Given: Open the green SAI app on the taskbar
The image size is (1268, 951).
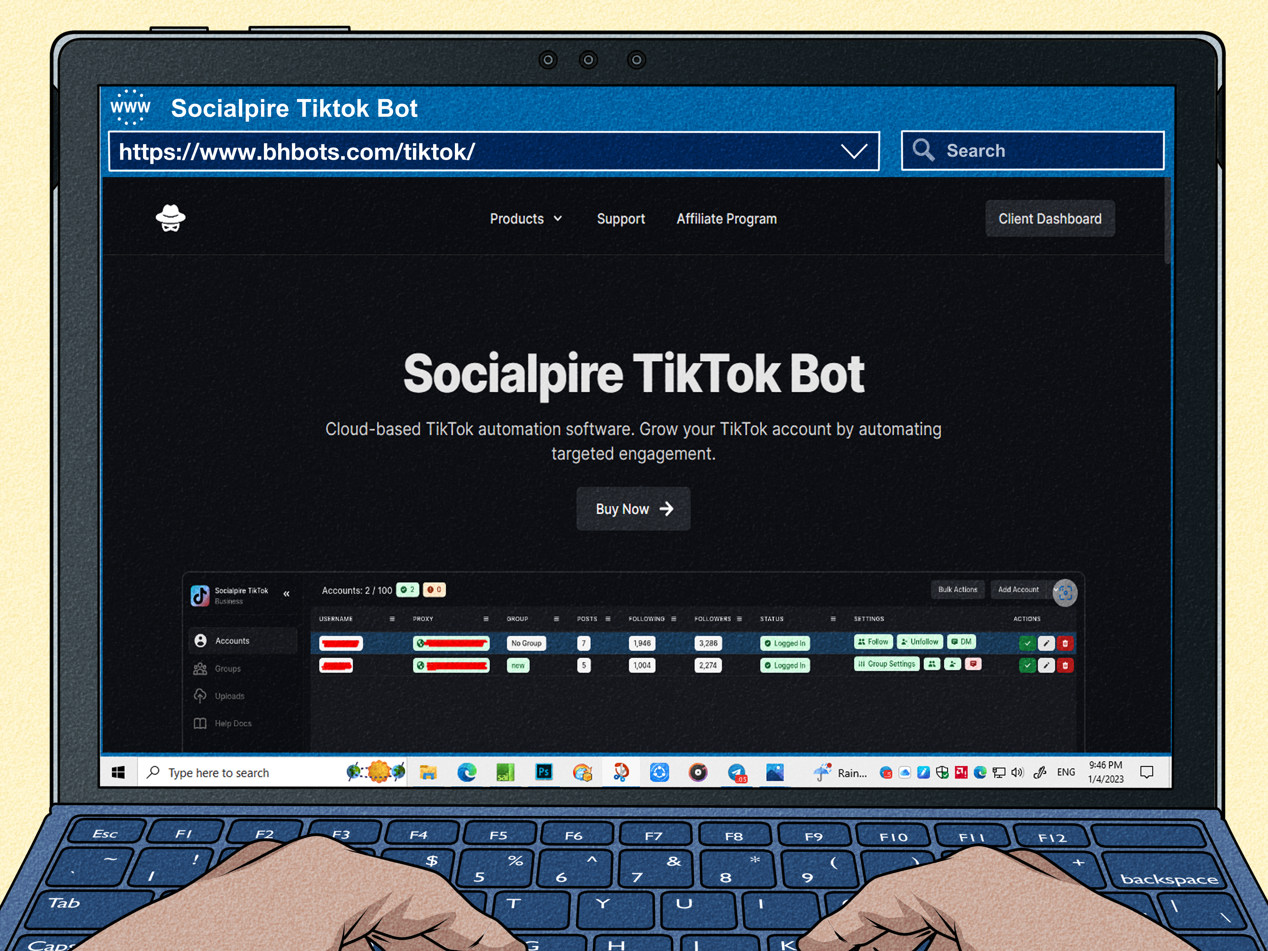Looking at the screenshot, I should [x=505, y=773].
